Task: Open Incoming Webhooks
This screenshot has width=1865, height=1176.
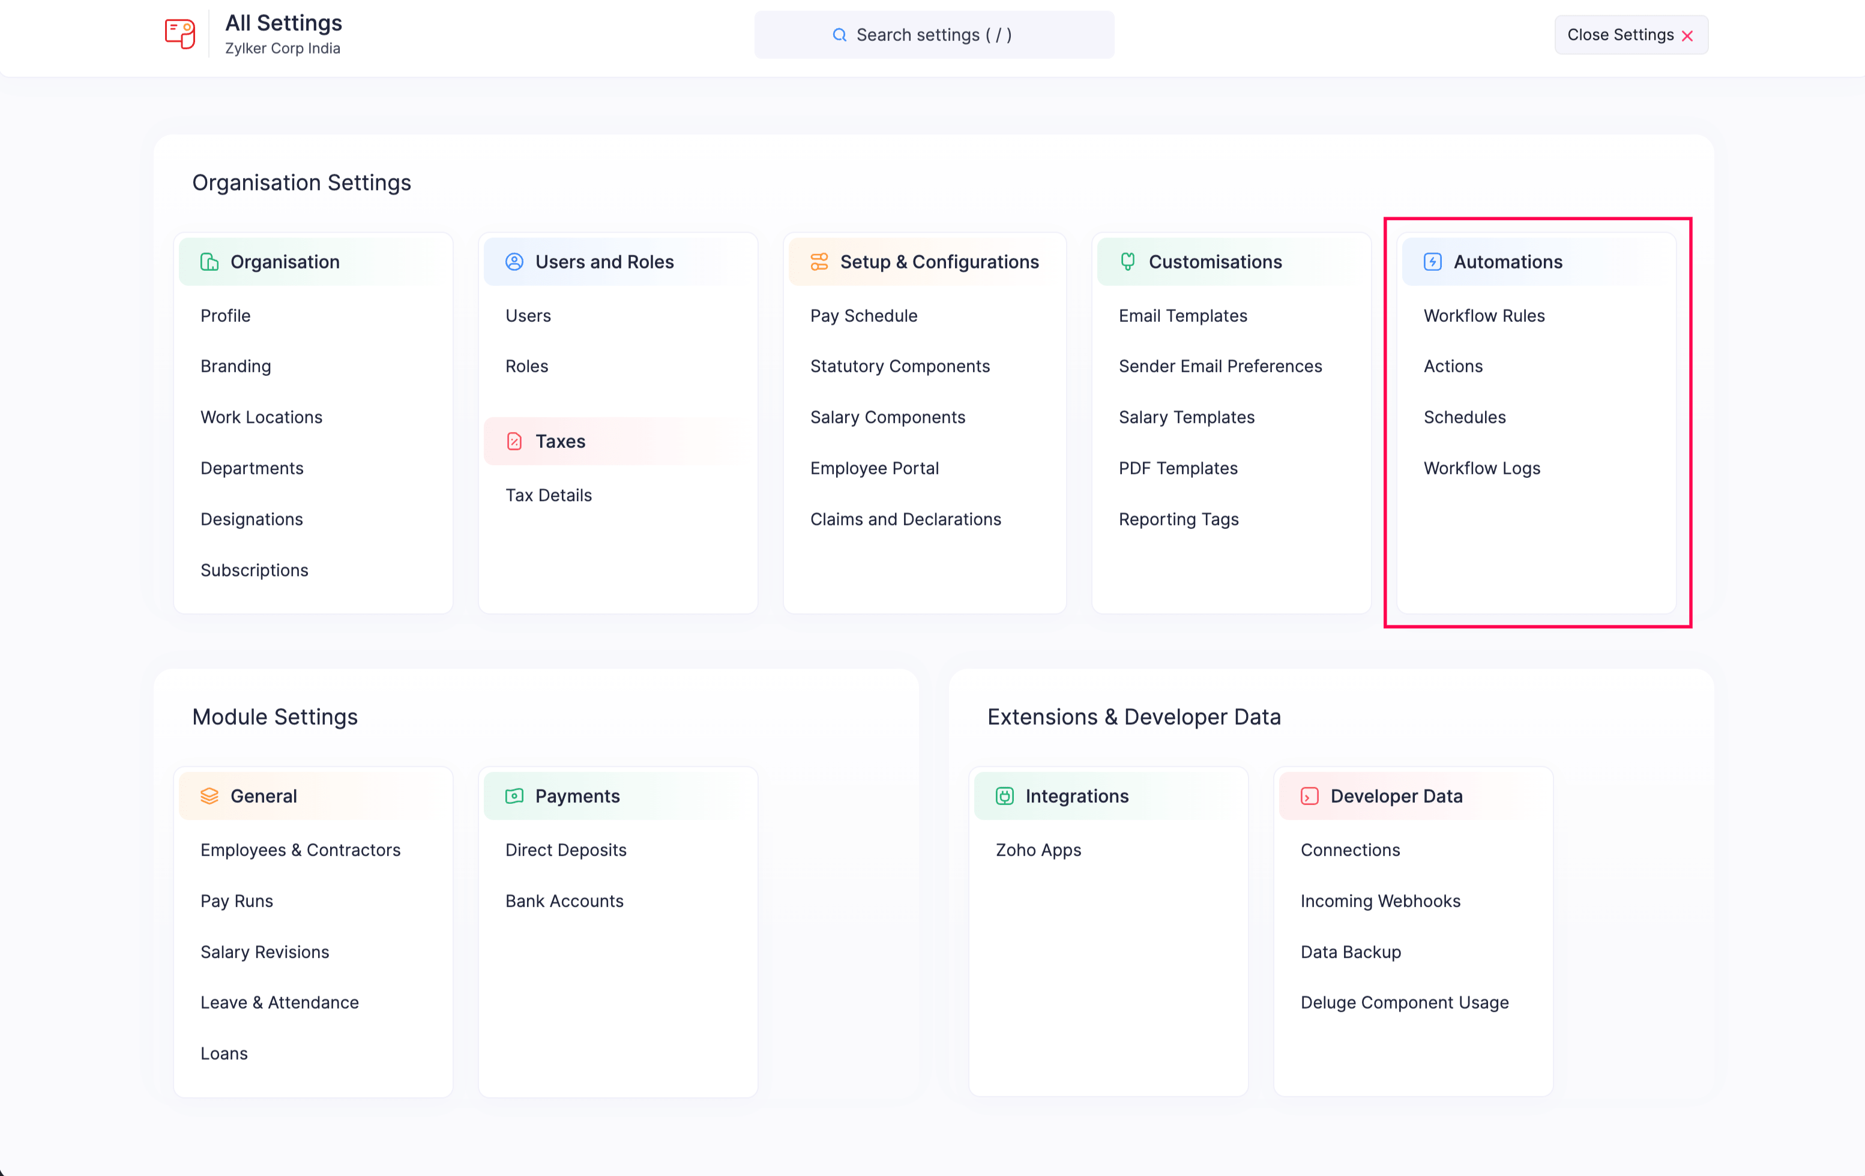Action: pyautogui.click(x=1380, y=902)
